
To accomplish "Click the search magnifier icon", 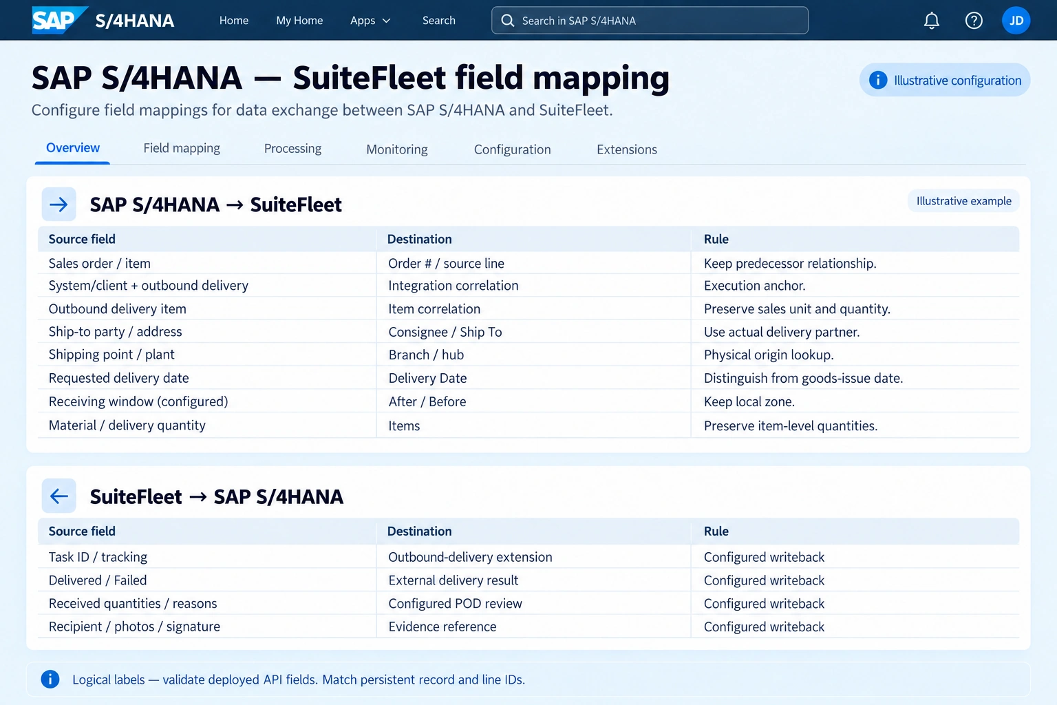I will pyautogui.click(x=508, y=21).
